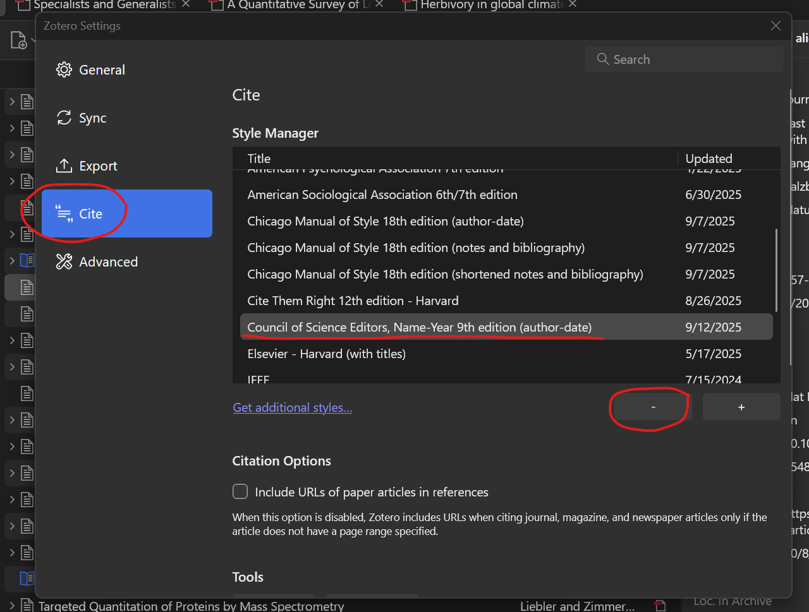809x612 pixels.
Task: Expand the Targeted Quantitation of Proteins item
Action: tap(12, 605)
